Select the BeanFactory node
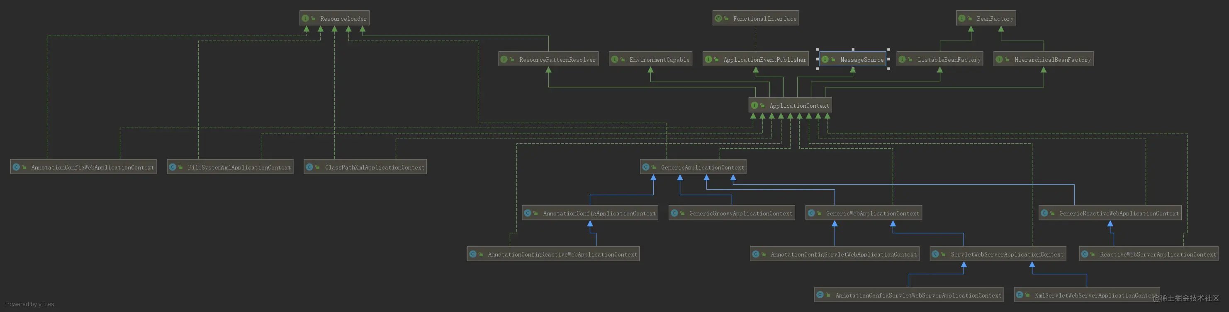The width and height of the screenshot is (1229, 312). [x=986, y=18]
